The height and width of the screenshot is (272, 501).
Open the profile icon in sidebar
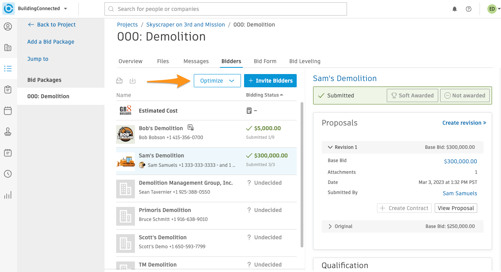[8, 26]
